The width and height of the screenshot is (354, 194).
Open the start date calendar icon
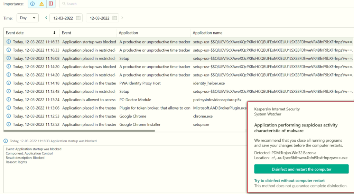tap(78, 18)
